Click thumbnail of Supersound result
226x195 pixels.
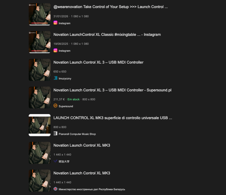click(x=40, y=97)
